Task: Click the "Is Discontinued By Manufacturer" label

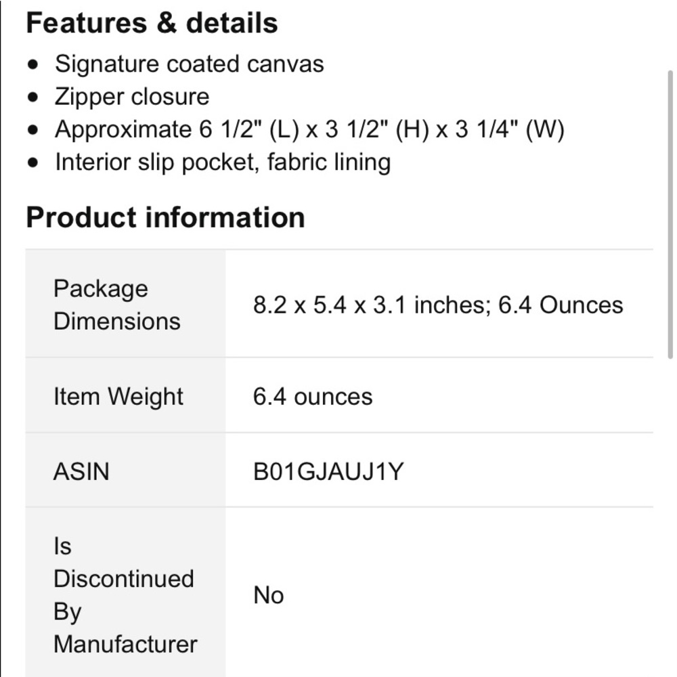Action: click(125, 594)
